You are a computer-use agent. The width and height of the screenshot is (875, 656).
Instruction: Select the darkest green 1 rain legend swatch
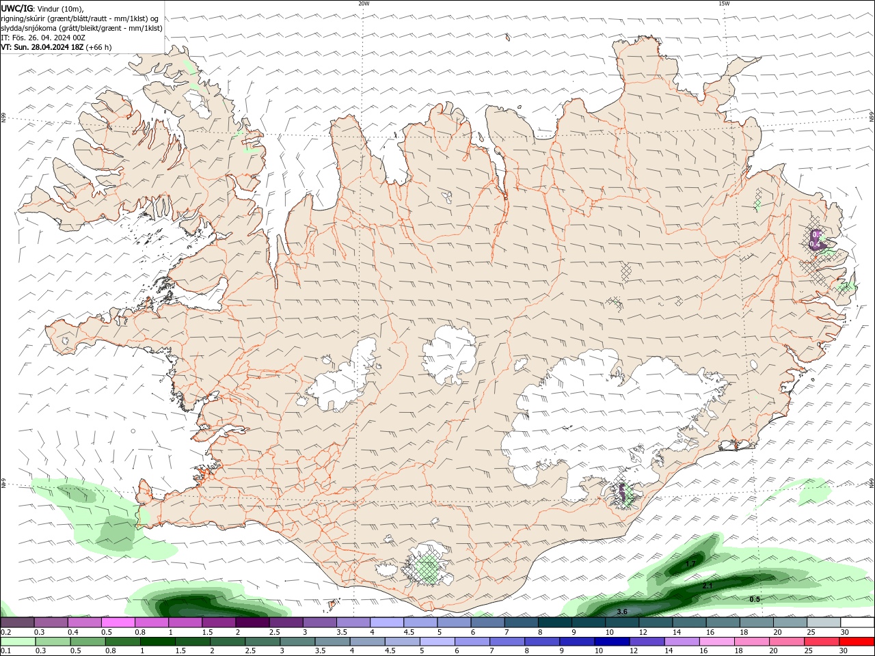pyautogui.click(x=157, y=642)
